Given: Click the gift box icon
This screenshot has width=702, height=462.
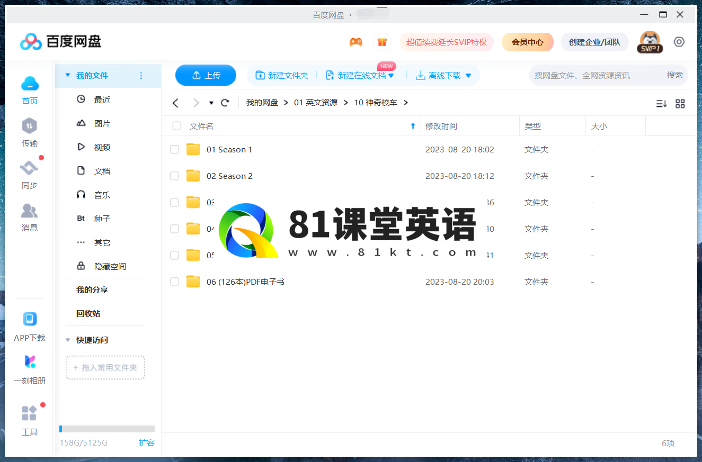Looking at the screenshot, I should coord(382,42).
